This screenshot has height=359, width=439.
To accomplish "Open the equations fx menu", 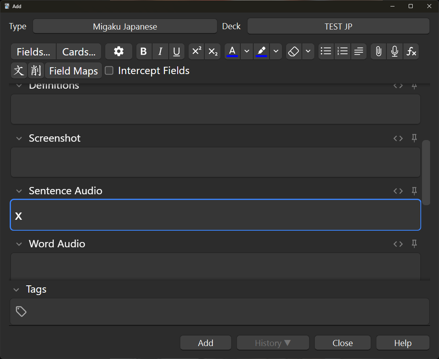I will [x=411, y=52].
